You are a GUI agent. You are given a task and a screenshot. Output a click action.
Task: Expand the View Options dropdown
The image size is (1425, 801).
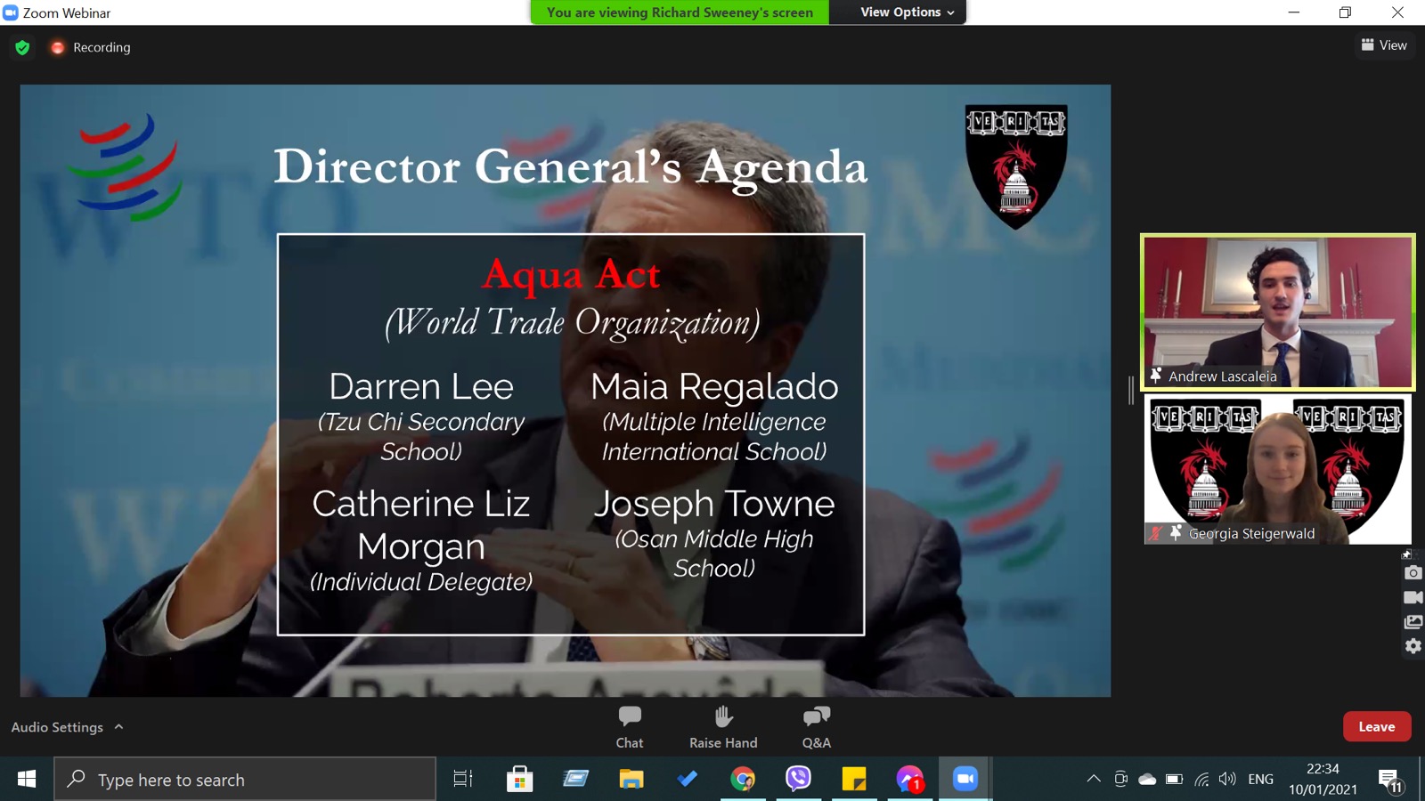pos(907,12)
